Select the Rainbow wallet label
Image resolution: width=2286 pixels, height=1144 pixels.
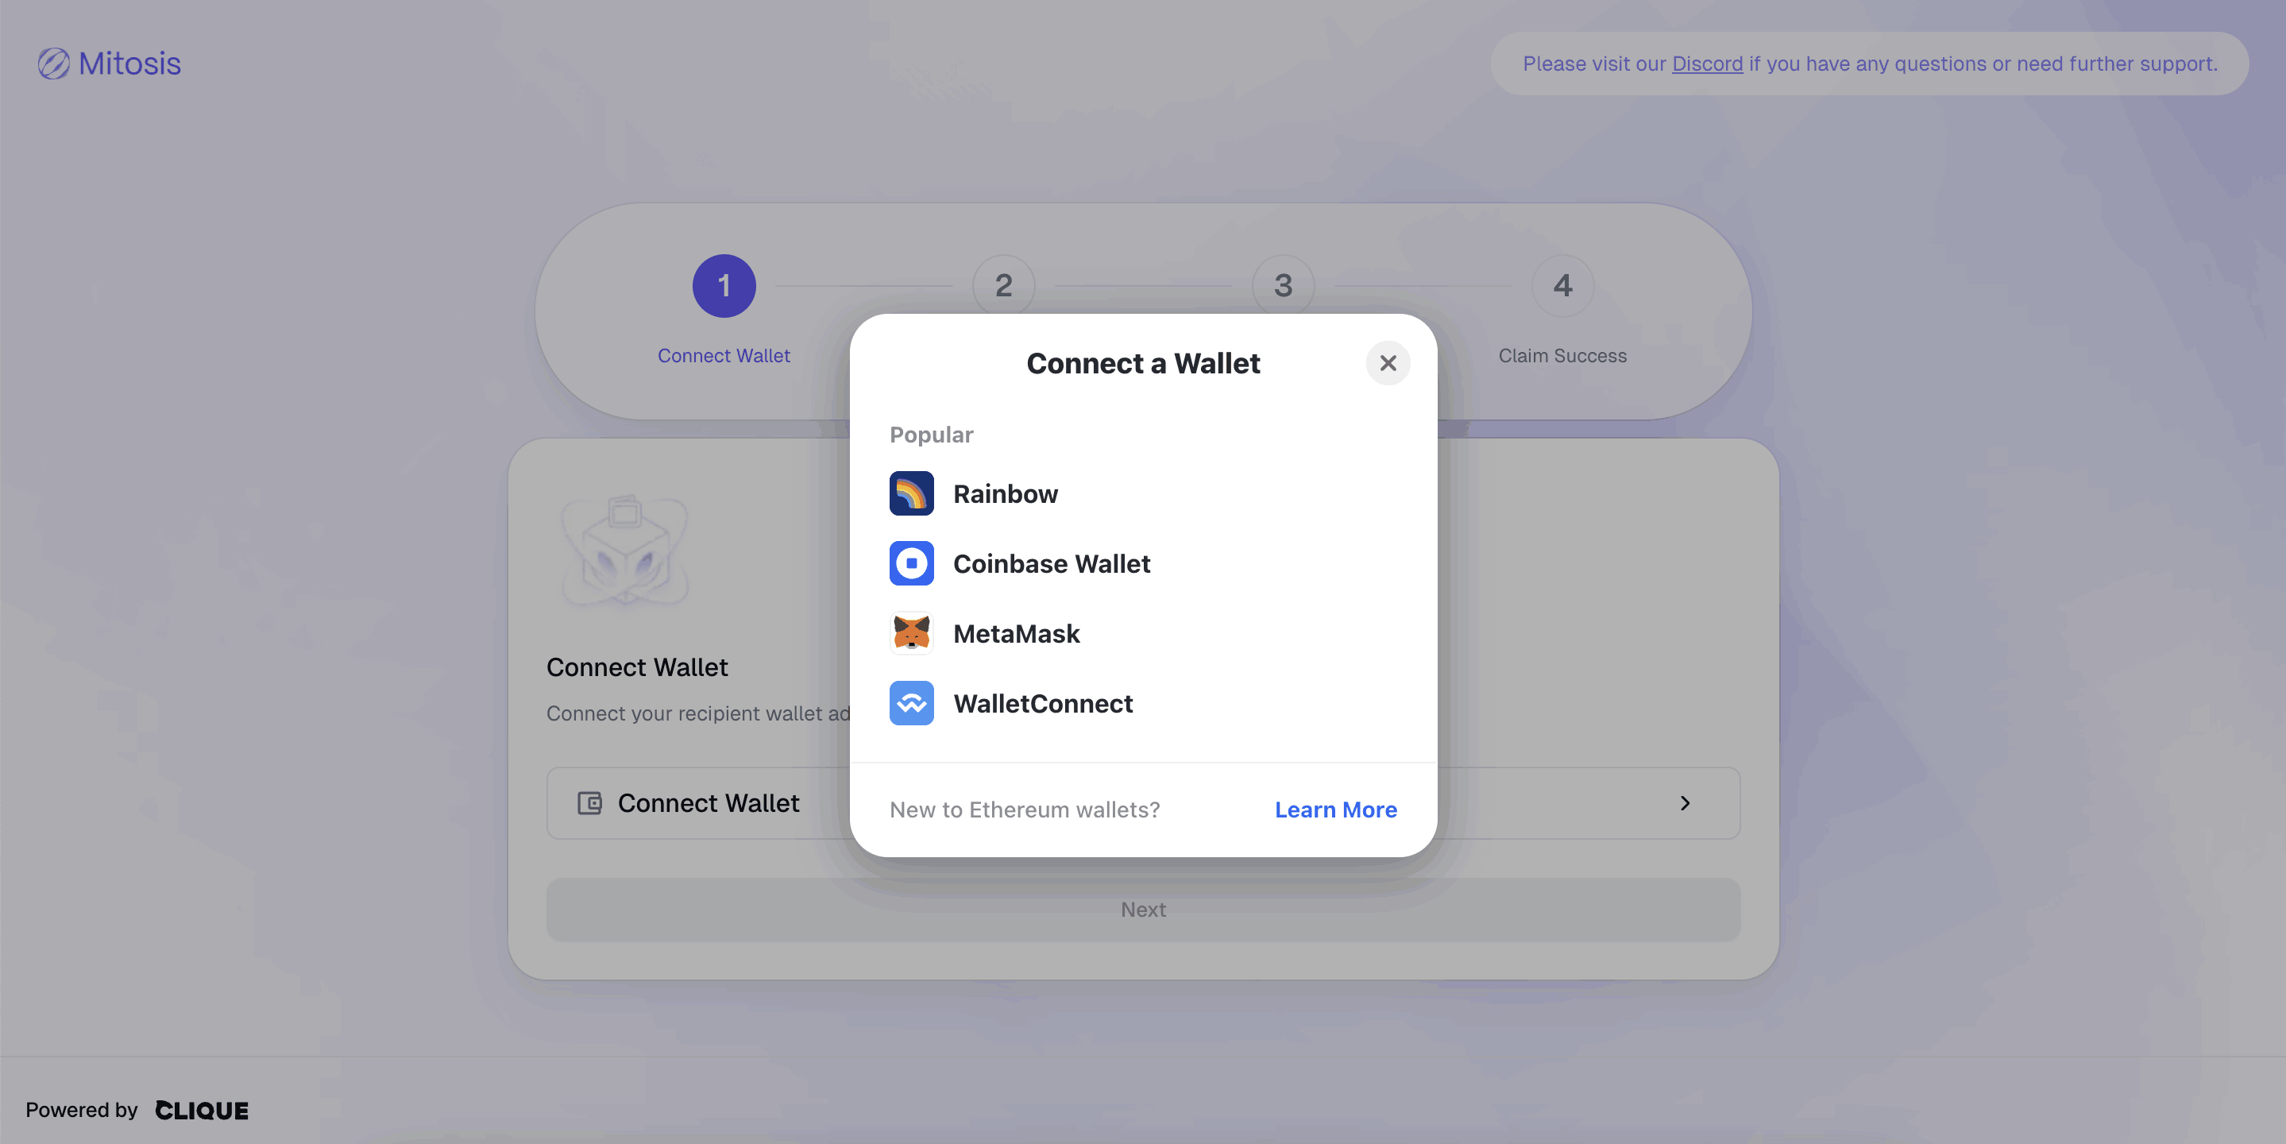(x=1006, y=494)
